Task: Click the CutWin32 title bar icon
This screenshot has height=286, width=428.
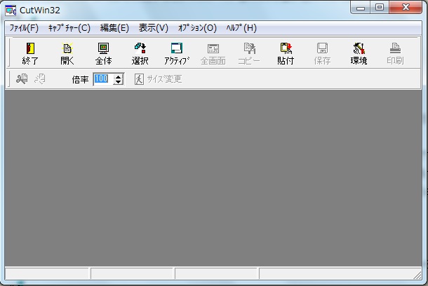Action: [11, 11]
